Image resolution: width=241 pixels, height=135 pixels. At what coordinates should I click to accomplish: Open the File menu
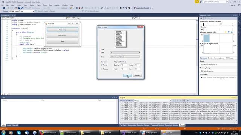tap(3, 5)
